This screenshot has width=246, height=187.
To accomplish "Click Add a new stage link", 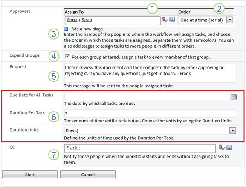I will point(87,29).
